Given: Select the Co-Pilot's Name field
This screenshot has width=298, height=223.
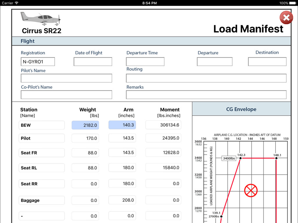Looking at the screenshot, I should (66, 95).
